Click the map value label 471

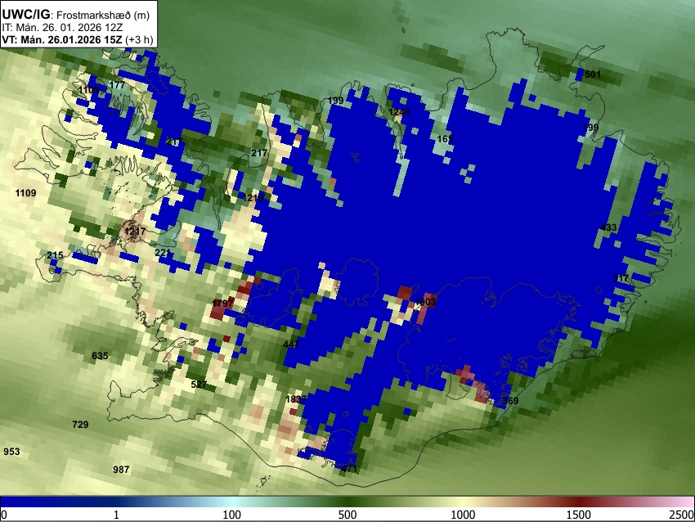click(x=349, y=469)
